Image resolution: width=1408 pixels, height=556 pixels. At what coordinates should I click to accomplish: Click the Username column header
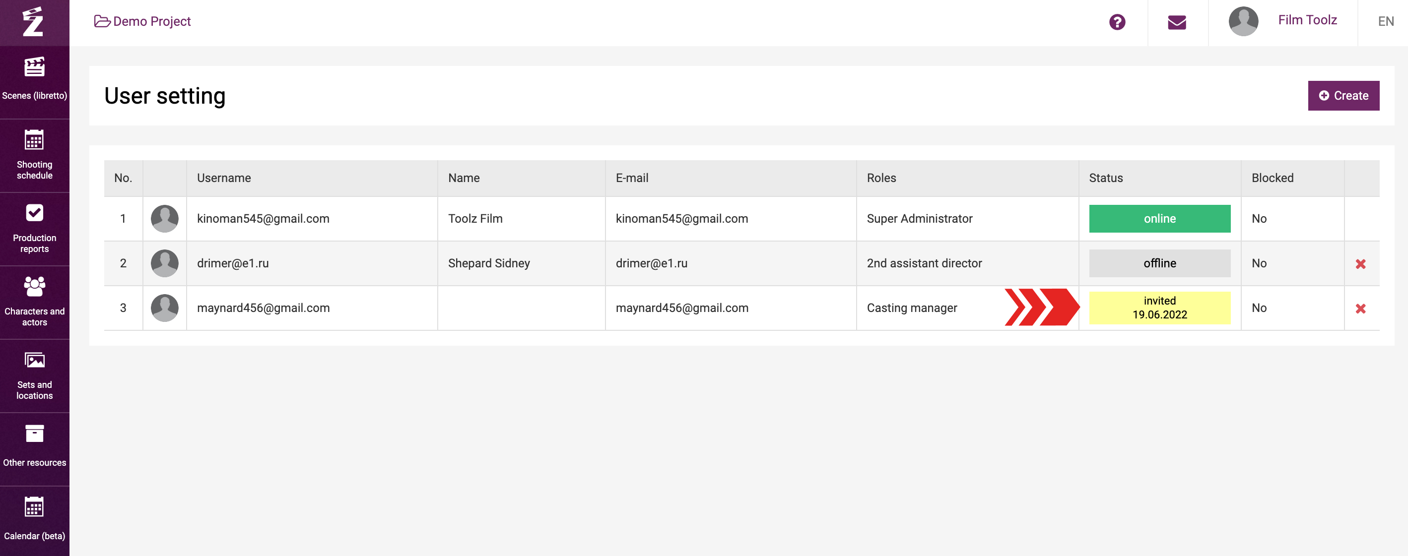click(223, 178)
